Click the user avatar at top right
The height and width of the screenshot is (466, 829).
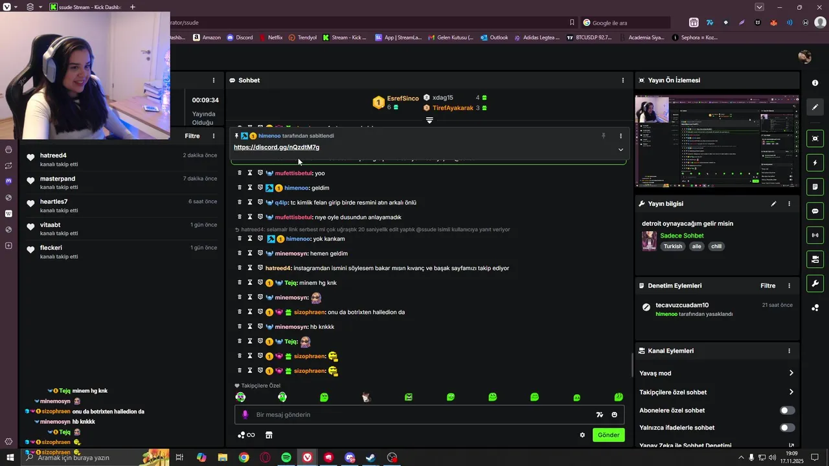pyautogui.click(x=805, y=57)
